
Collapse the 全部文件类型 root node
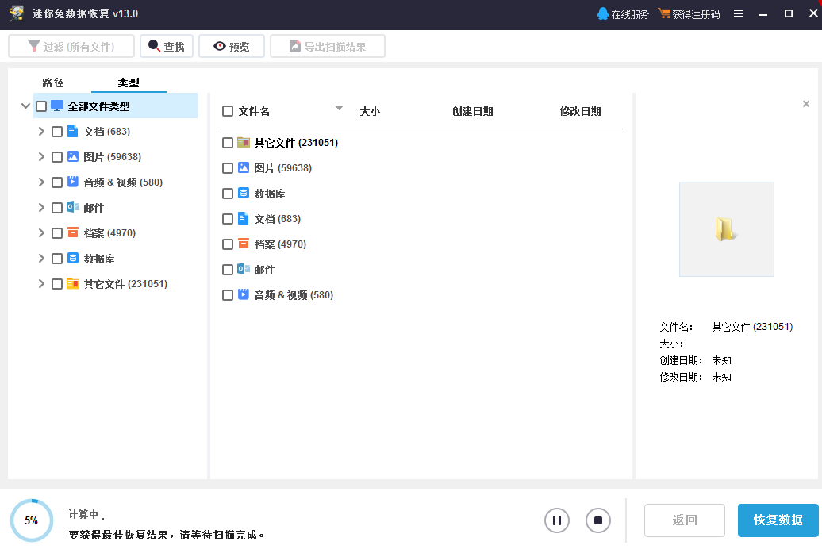25,106
